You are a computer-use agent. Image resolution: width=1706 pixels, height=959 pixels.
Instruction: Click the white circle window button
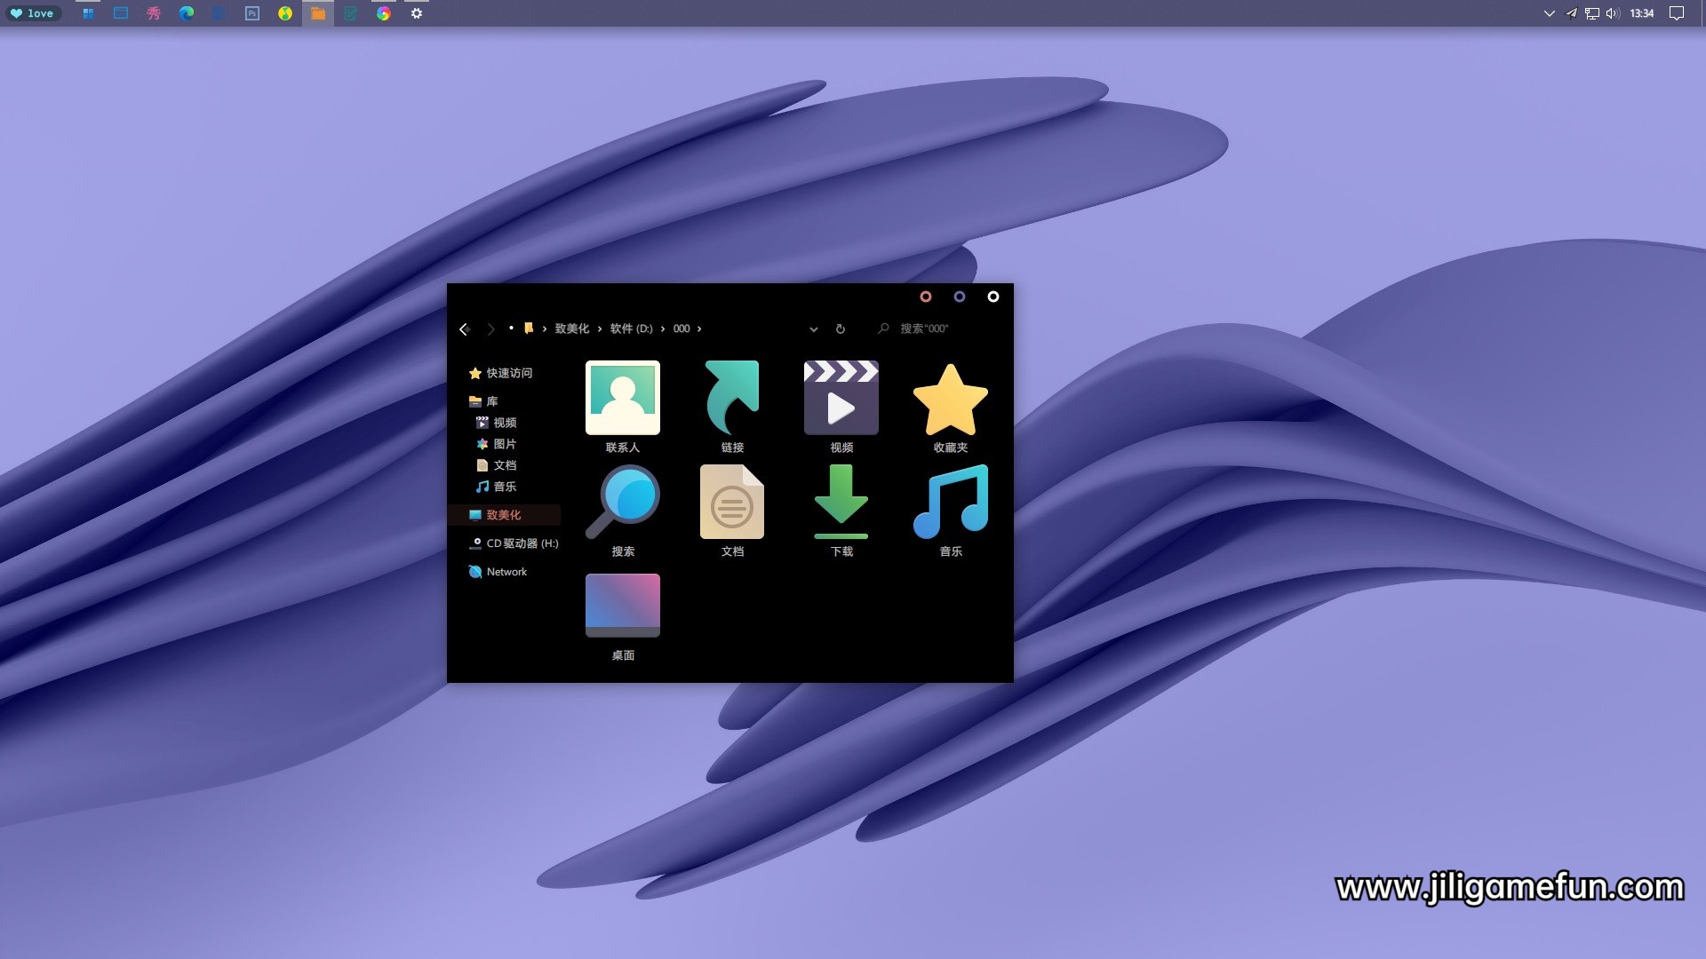(993, 297)
